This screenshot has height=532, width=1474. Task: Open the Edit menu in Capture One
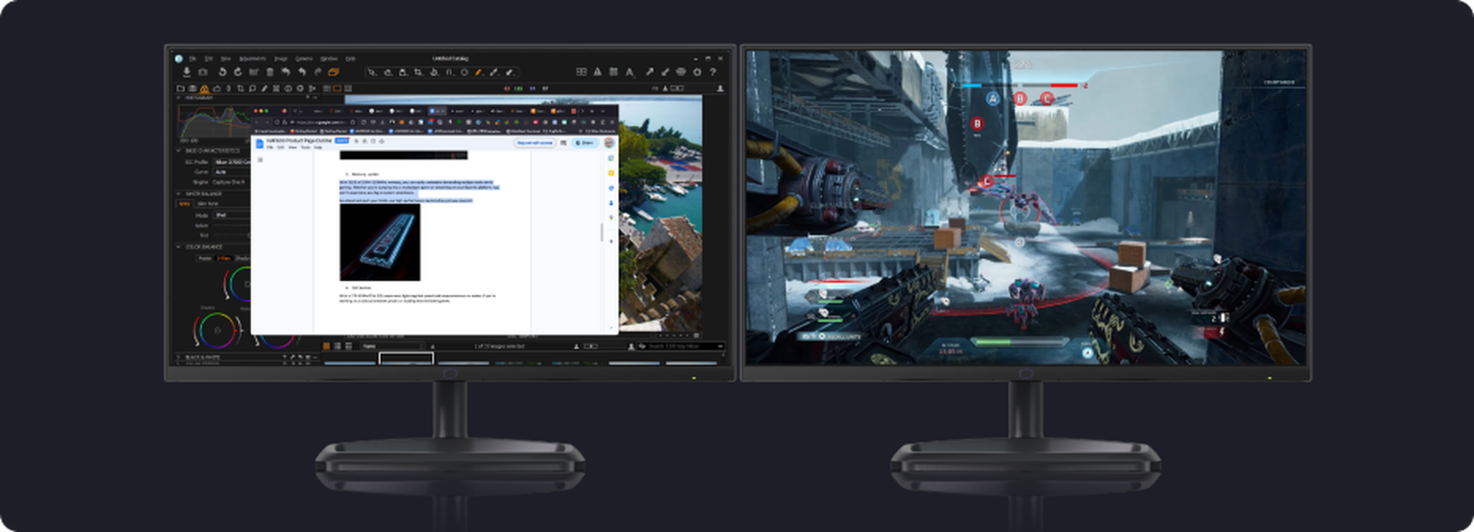208,58
